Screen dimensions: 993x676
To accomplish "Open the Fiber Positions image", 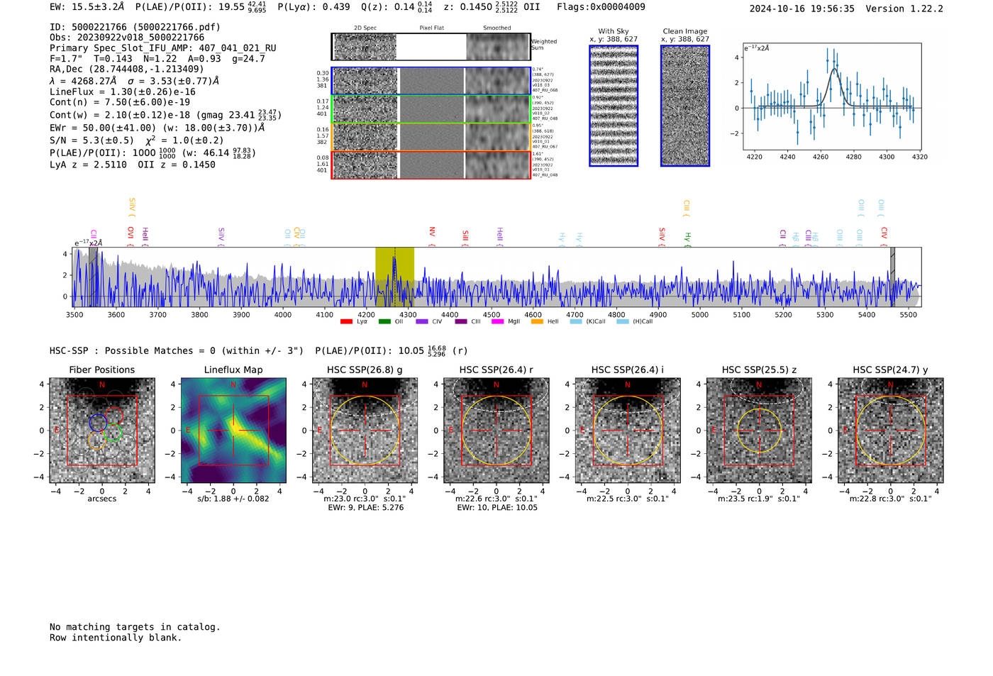I will (102, 431).
